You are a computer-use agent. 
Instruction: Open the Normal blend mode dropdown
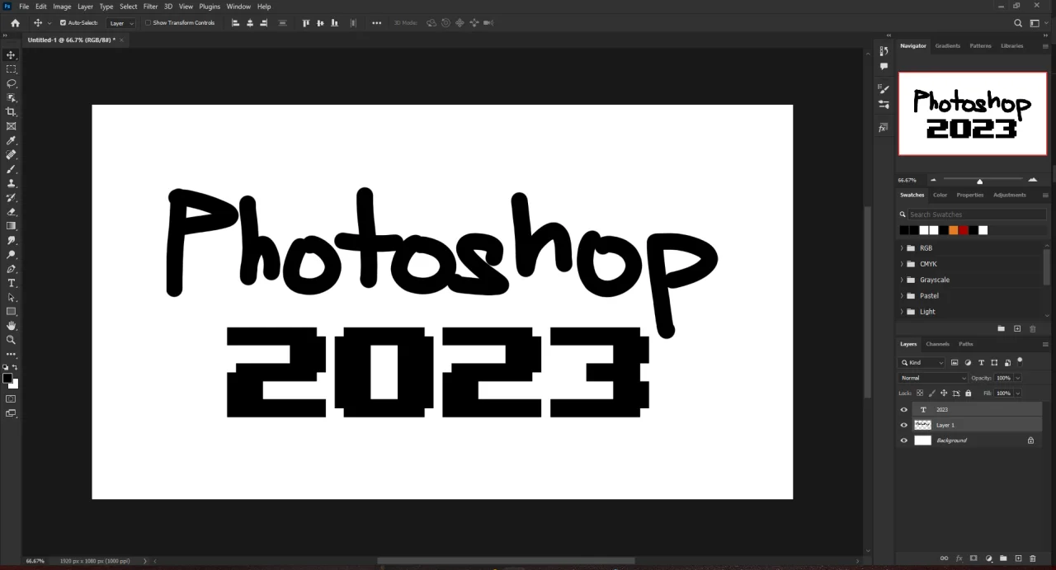pos(932,378)
